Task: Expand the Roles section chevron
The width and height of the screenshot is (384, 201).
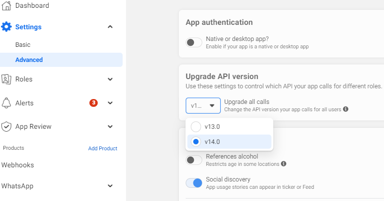Action: pyautogui.click(x=110, y=79)
